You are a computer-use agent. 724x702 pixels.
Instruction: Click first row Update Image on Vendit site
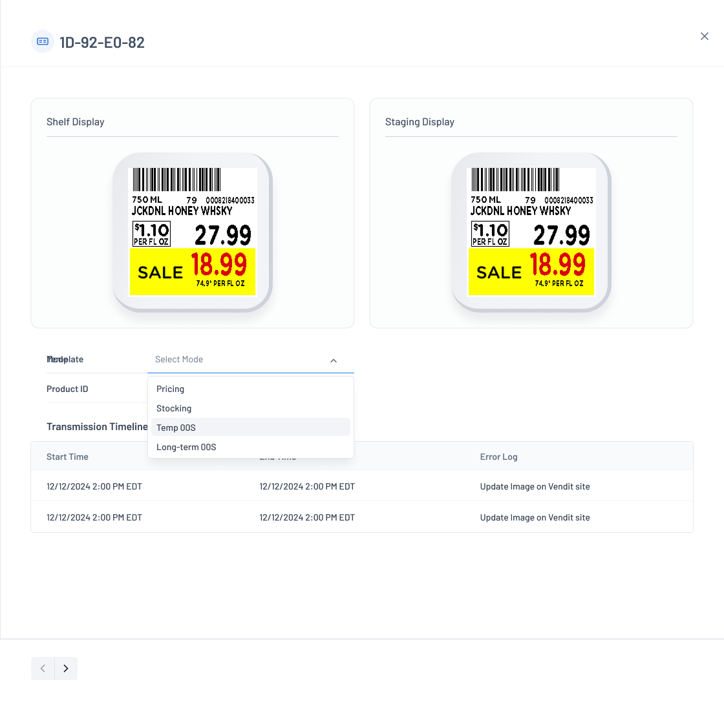(x=535, y=486)
